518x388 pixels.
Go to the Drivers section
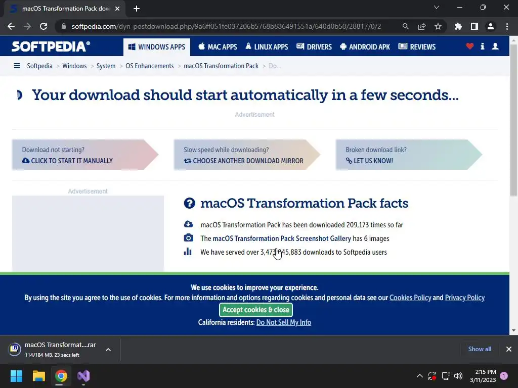[x=314, y=47]
